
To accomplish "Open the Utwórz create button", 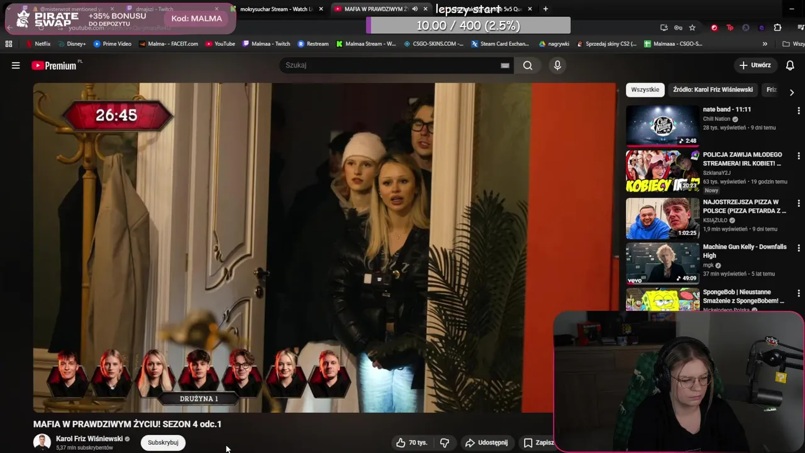I will (x=755, y=65).
